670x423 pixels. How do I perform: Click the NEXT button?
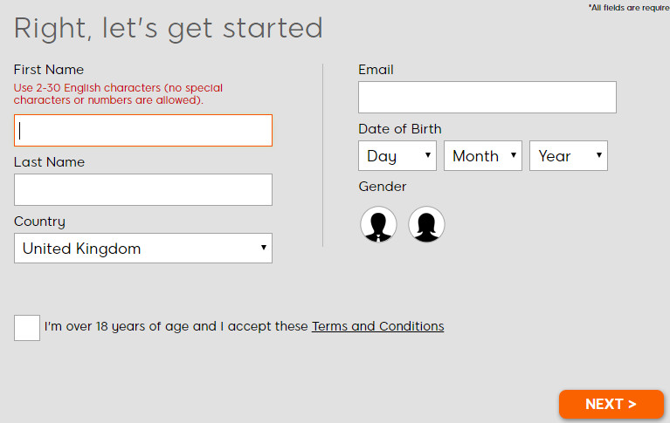[x=611, y=404]
